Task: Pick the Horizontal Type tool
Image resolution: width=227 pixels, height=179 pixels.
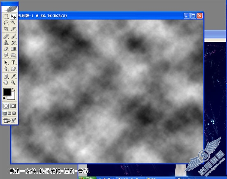Action: (13, 62)
